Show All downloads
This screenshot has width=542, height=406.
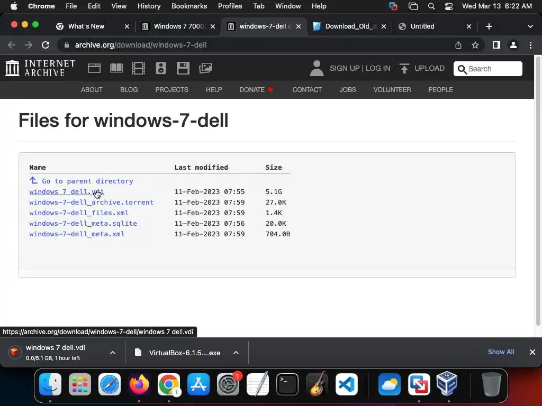(501, 352)
